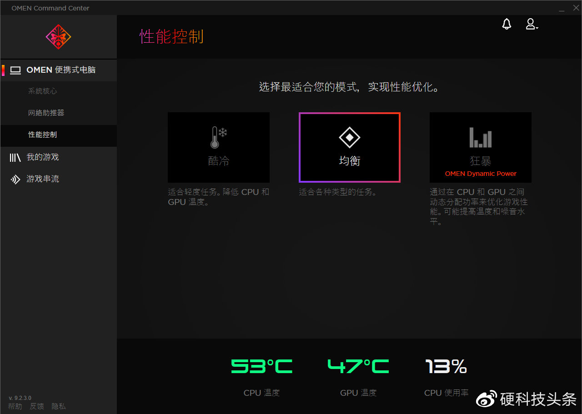Viewport: 582px width, 414px height.
Task: Click the bar chart icon on the 狂暴 card
Action: coord(480,136)
